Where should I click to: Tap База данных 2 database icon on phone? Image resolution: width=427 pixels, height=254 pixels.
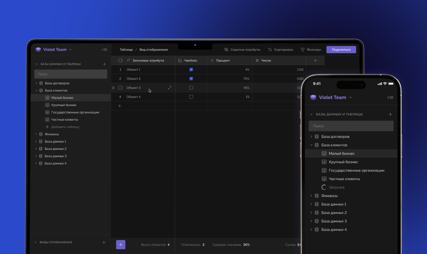(x=317, y=213)
